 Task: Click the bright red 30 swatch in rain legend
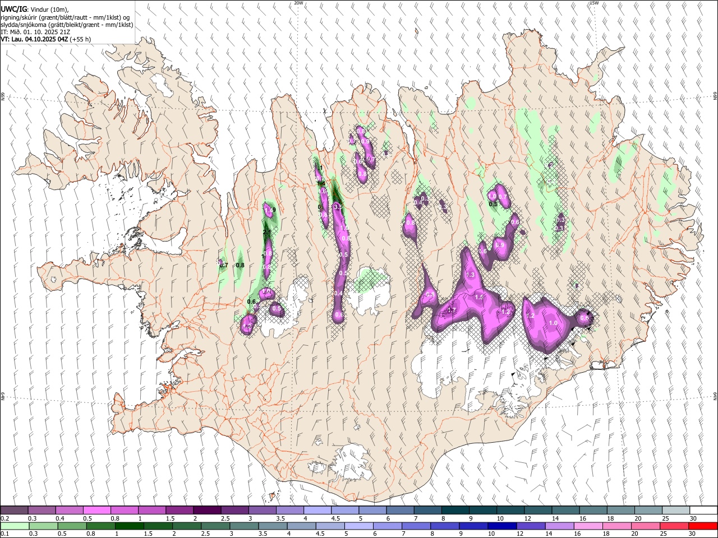[703, 526]
